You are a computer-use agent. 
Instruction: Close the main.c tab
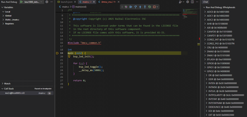tap(94, 2)
